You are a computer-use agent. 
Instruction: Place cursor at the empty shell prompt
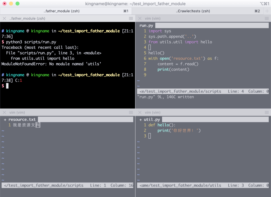tap(7, 86)
